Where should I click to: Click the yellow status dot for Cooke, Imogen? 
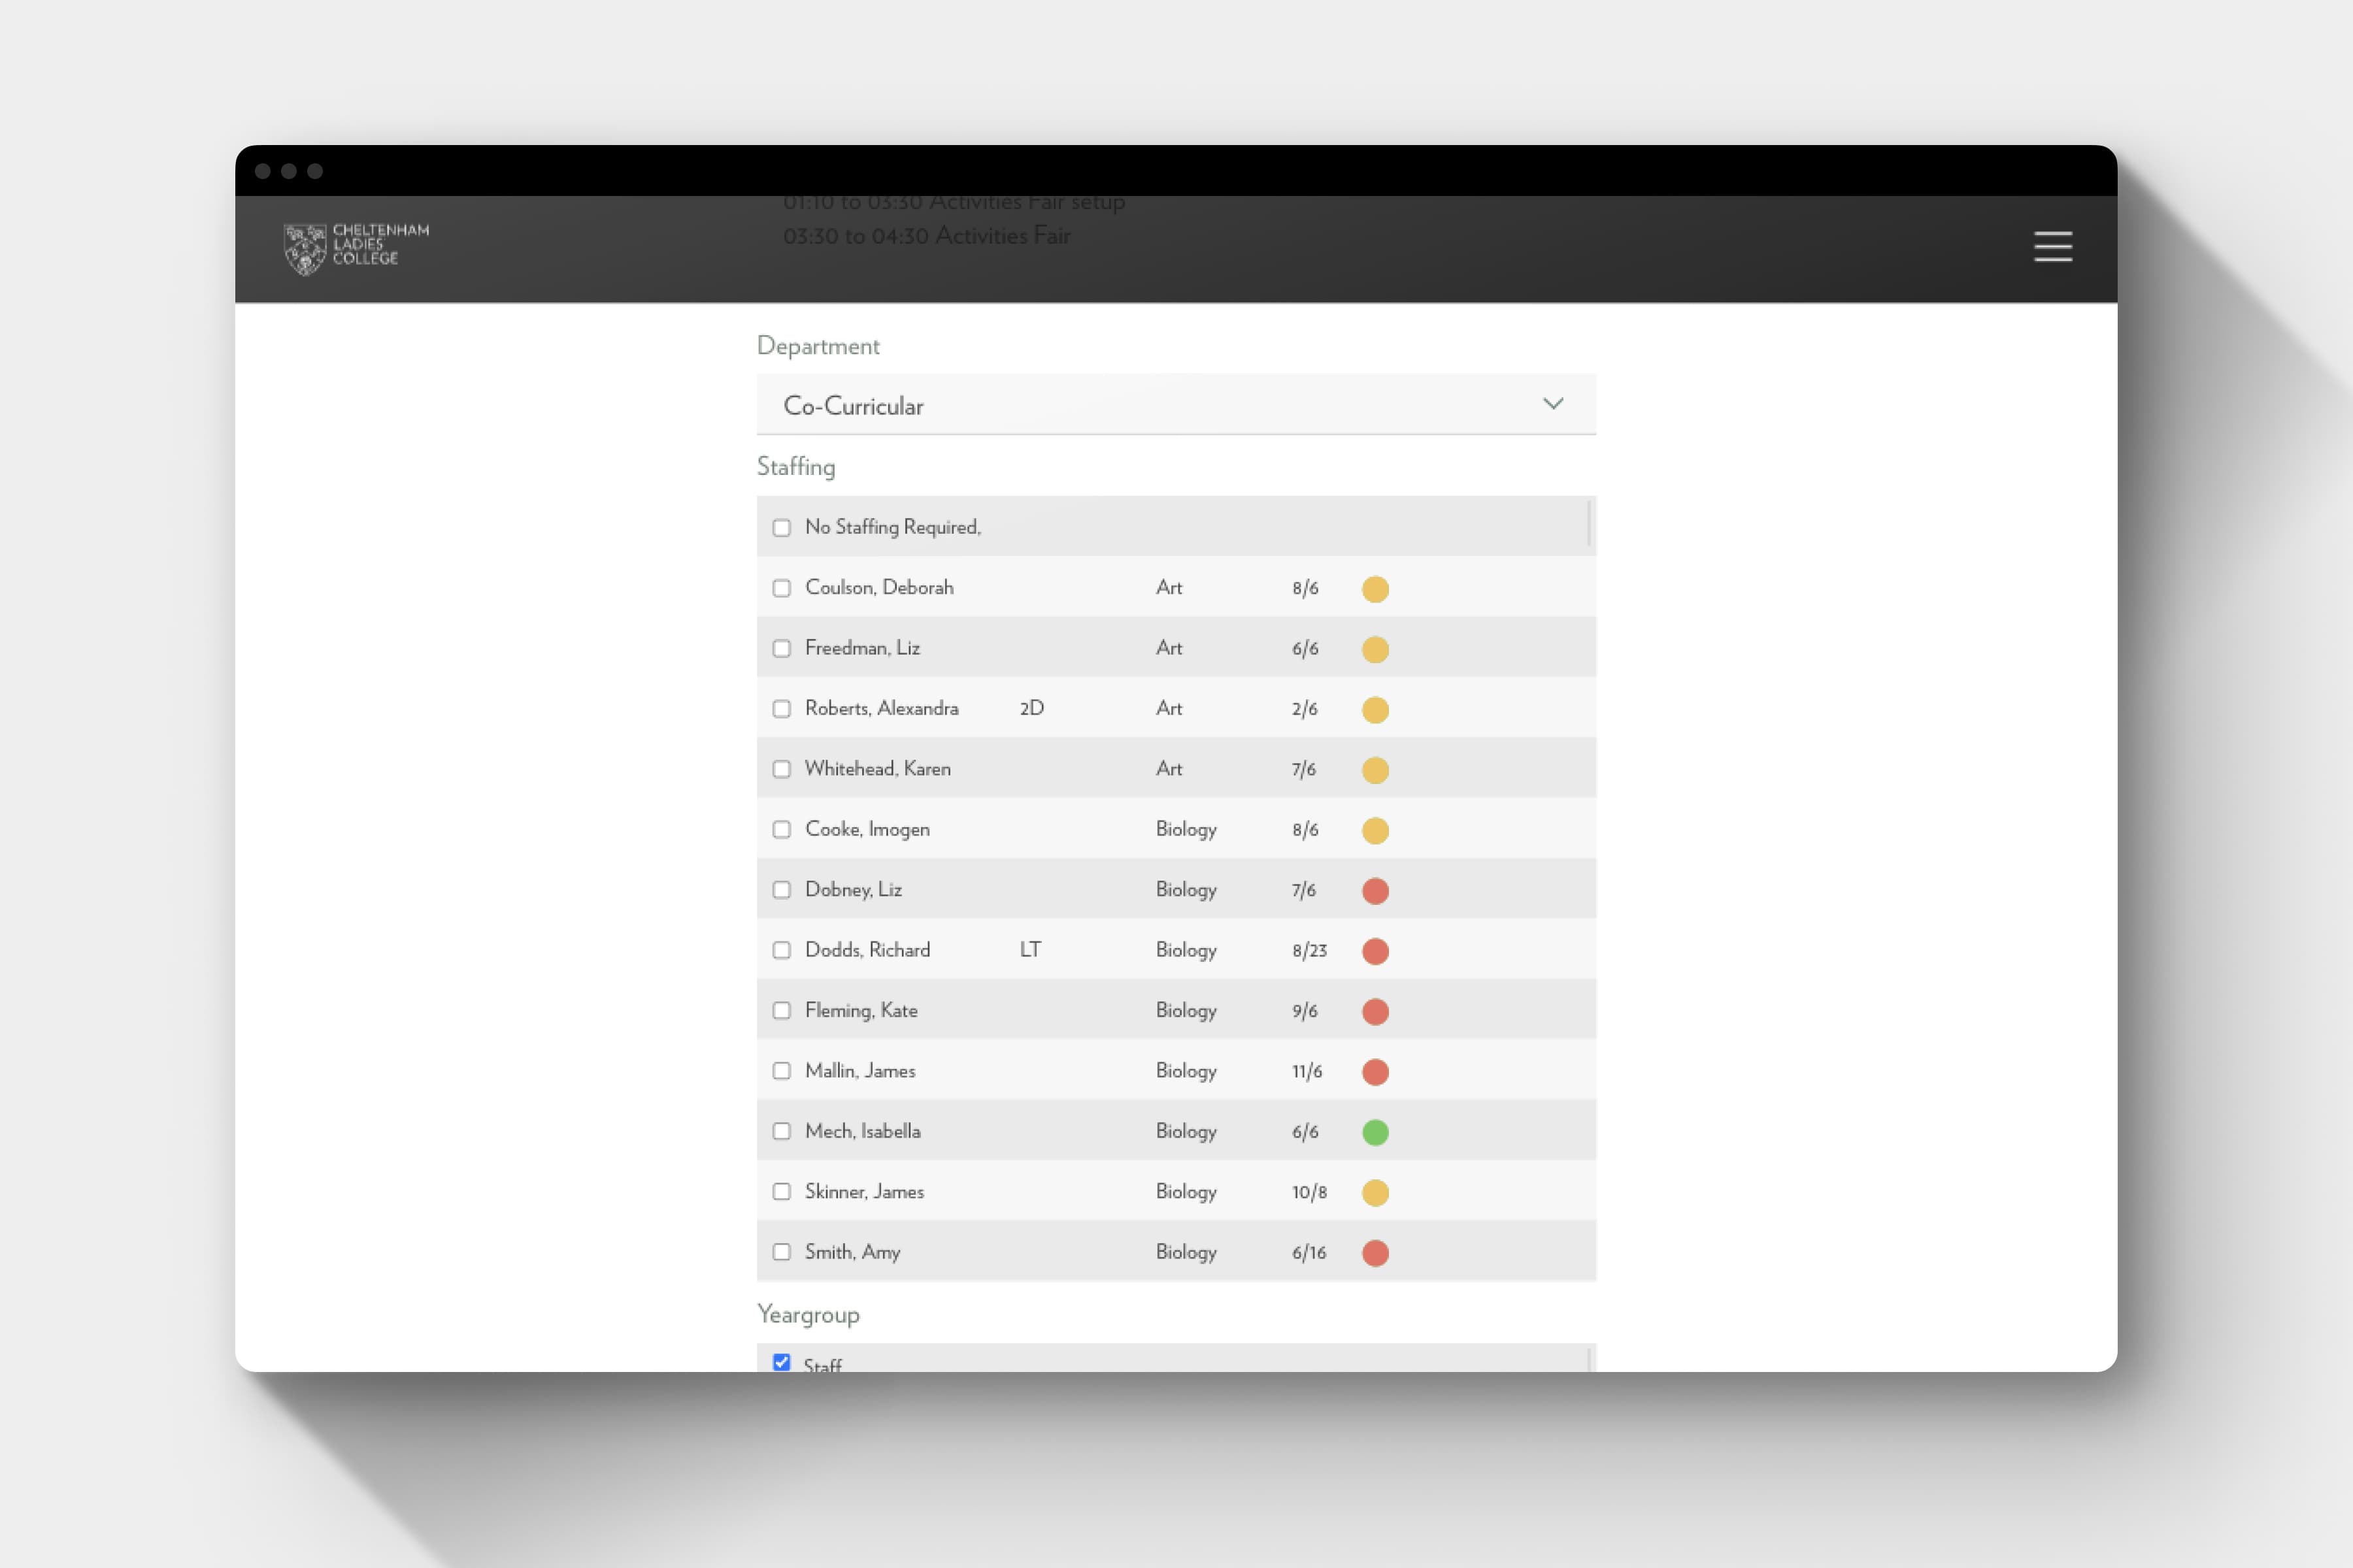(x=1375, y=831)
